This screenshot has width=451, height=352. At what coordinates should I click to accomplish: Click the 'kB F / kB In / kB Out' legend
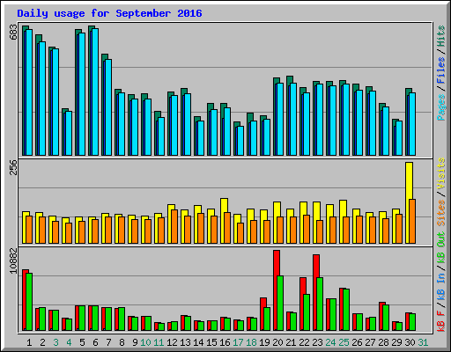(441, 282)
